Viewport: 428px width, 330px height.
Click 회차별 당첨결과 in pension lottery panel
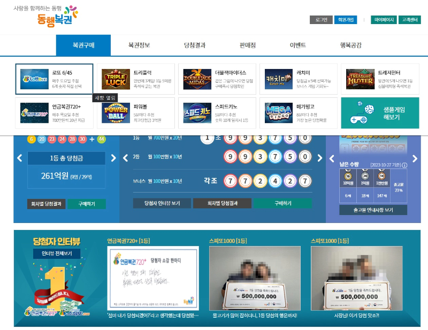click(x=223, y=203)
